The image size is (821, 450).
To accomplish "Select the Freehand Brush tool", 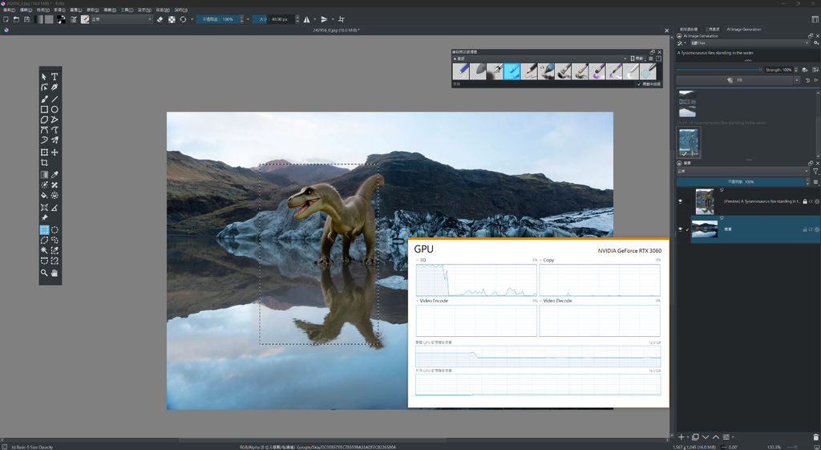I will pyautogui.click(x=44, y=99).
